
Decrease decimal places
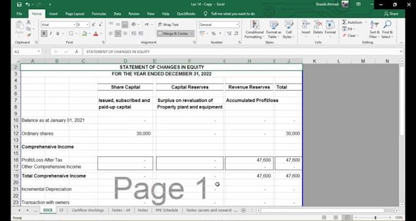(x=236, y=34)
